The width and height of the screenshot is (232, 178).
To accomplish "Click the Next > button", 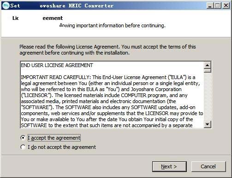I will [x=169, y=166].
